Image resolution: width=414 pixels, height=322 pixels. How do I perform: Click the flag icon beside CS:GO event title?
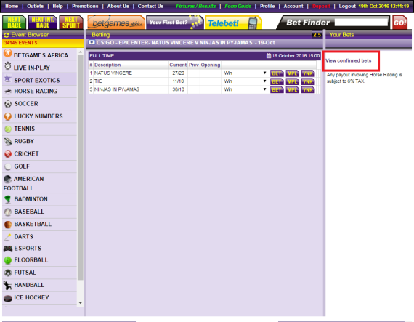tap(92, 42)
